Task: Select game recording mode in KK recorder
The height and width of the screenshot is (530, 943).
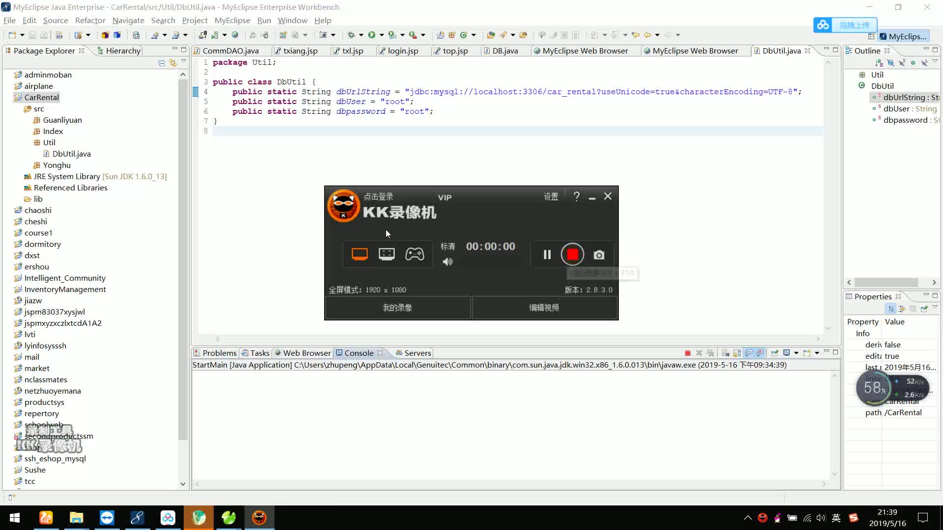Action: click(415, 254)
